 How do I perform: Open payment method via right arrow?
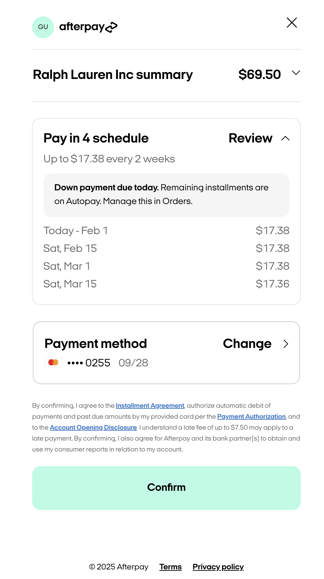pos(286,344)
